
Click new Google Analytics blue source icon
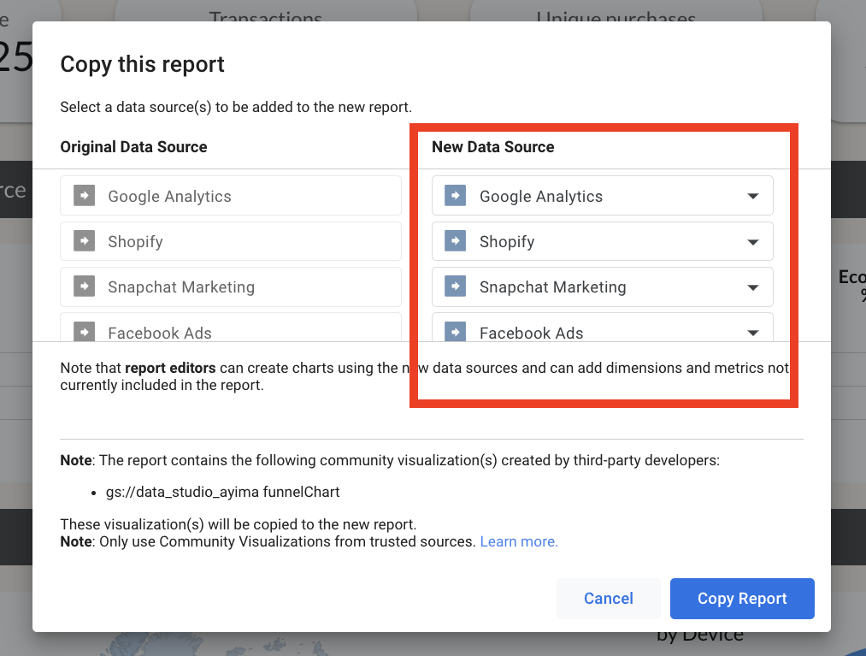pos(455,195)
